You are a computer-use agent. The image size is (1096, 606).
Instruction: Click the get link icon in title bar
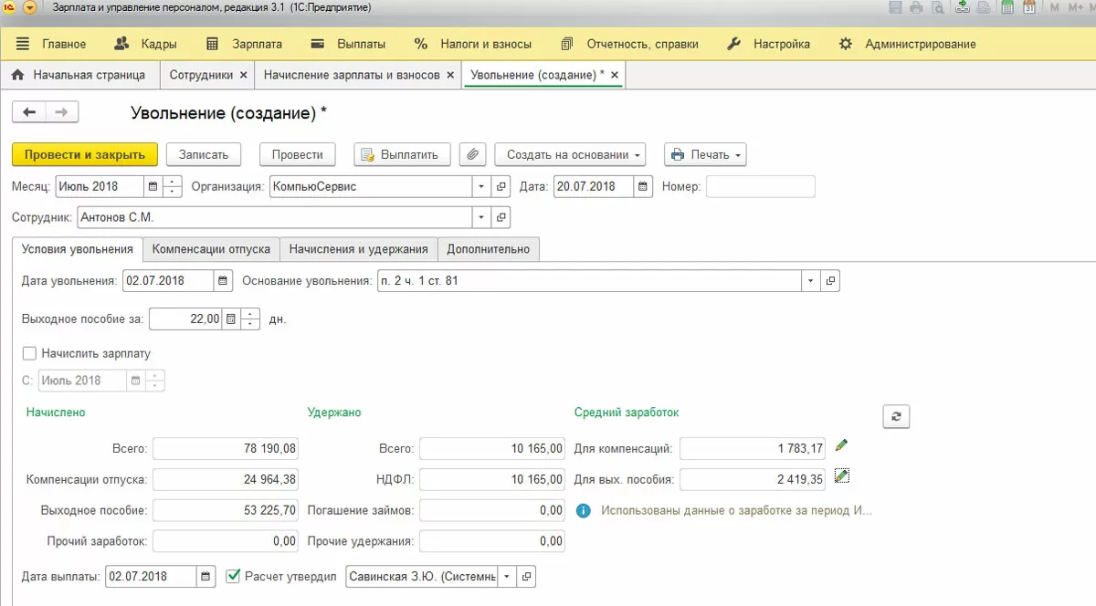point(962,8)
